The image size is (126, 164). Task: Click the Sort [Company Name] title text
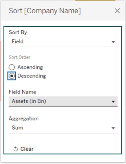(x=45, y=11)
